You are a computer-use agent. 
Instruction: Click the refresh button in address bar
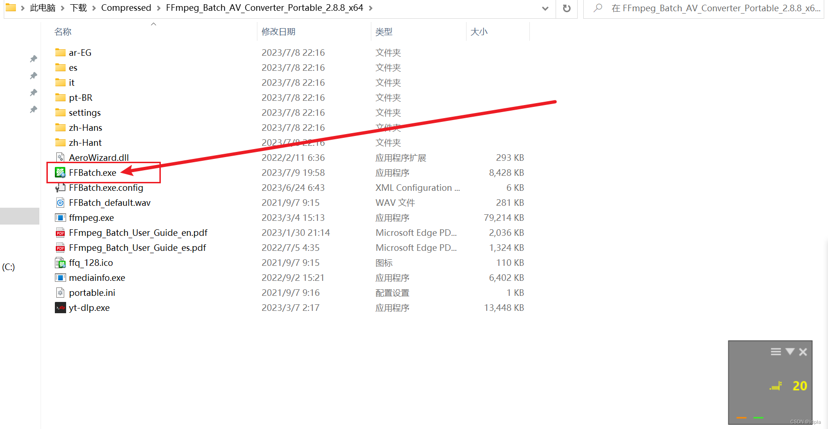(567, 8)
